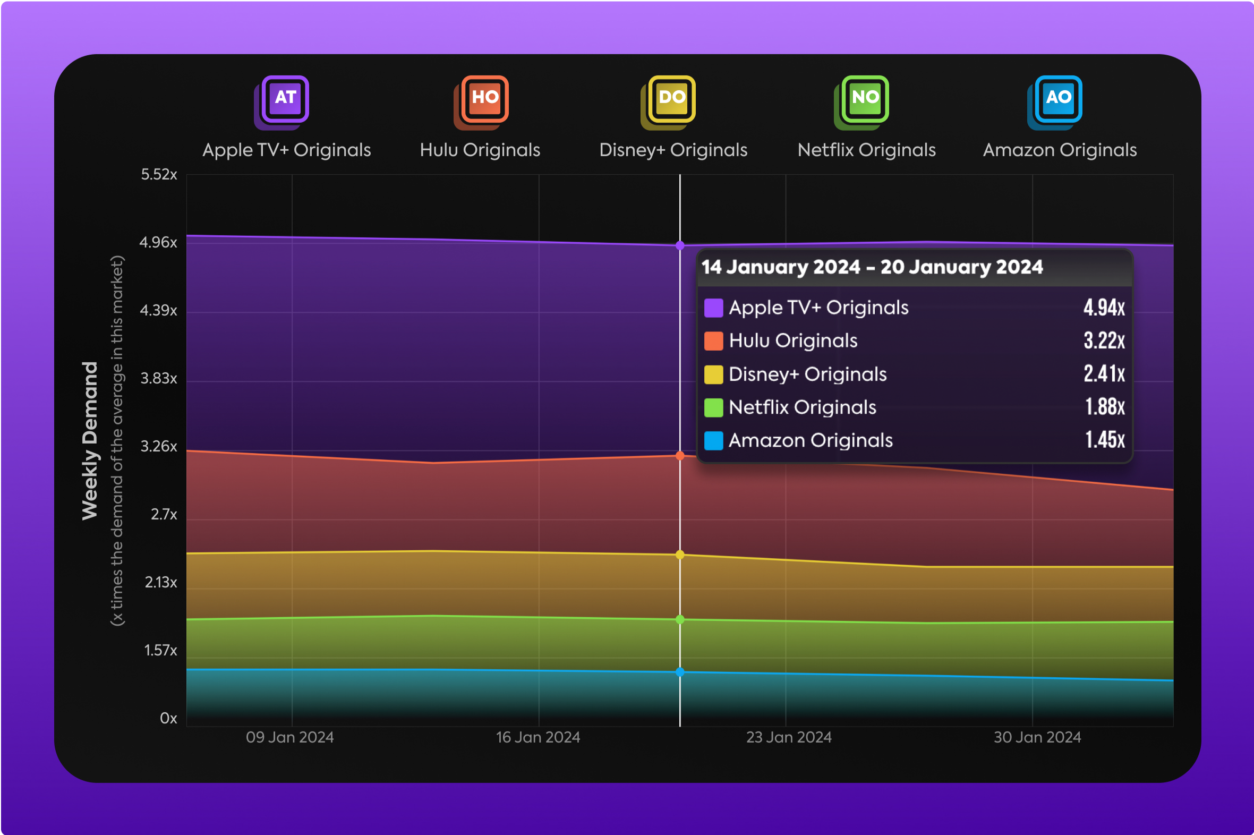This screenshot has height=835, width=1254.
Task: Click the 3.83x y-axis label
Action: click(x=159, y=379)
